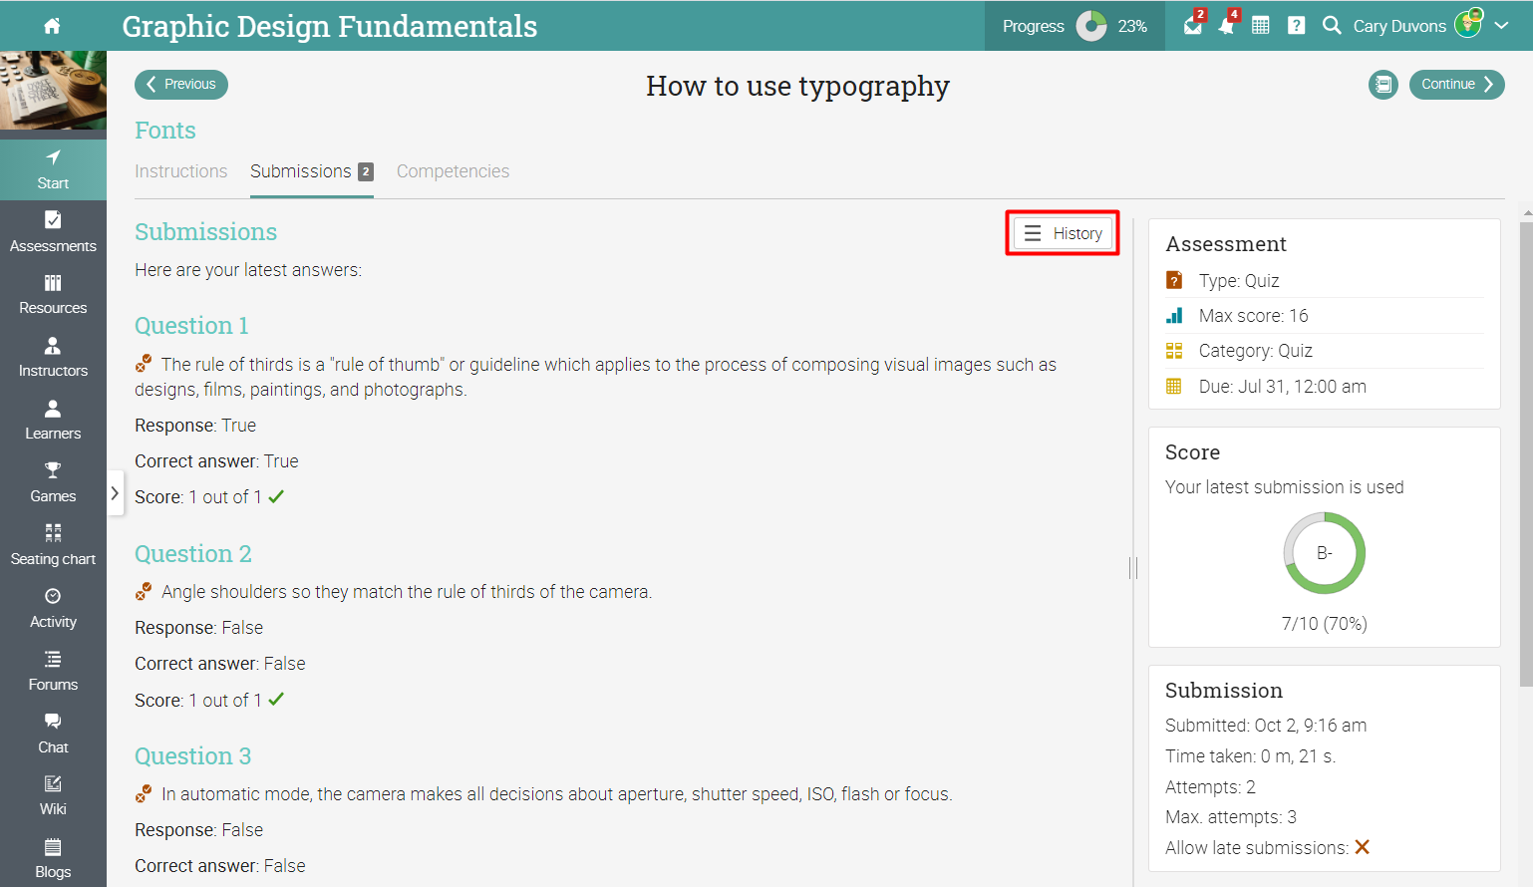Screen dimensions: 1533x887
Task: Open Resources in the sidebar
Action: (x=53, y=295)
